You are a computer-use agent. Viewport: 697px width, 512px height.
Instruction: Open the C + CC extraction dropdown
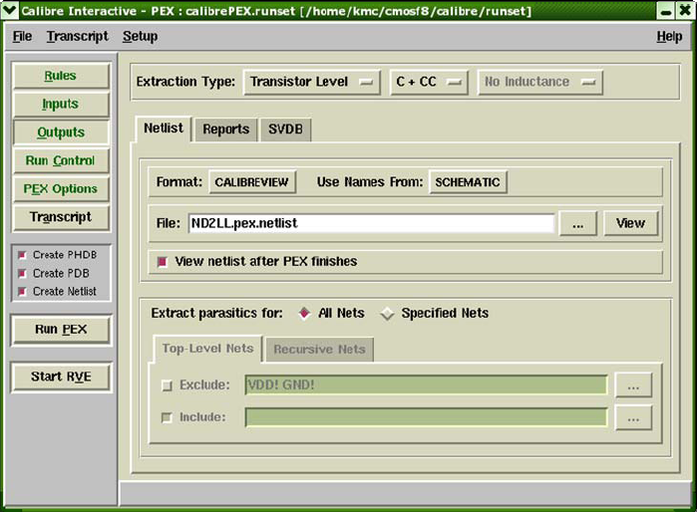(x=429, y=82)
